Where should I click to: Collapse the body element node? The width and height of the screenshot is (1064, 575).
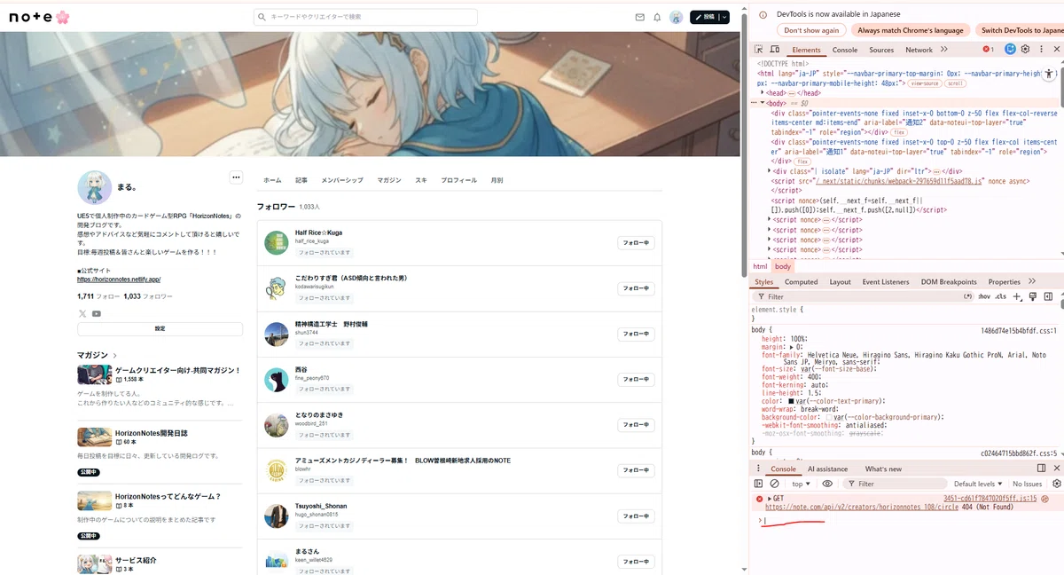[763, 103]
